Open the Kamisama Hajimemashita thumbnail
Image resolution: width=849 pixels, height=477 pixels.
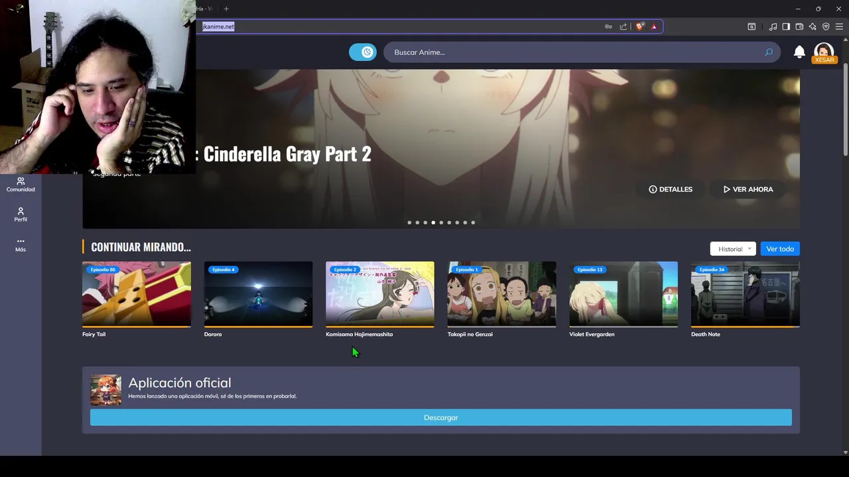[x=380, y=294]
